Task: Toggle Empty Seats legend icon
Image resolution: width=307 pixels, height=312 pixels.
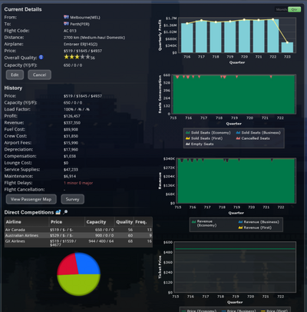Action: 188,144
